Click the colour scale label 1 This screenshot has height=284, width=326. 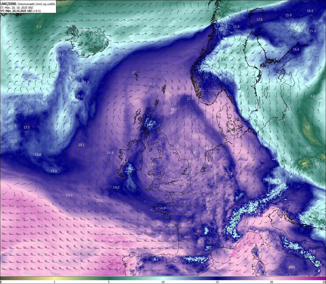(x=55, y=282)
